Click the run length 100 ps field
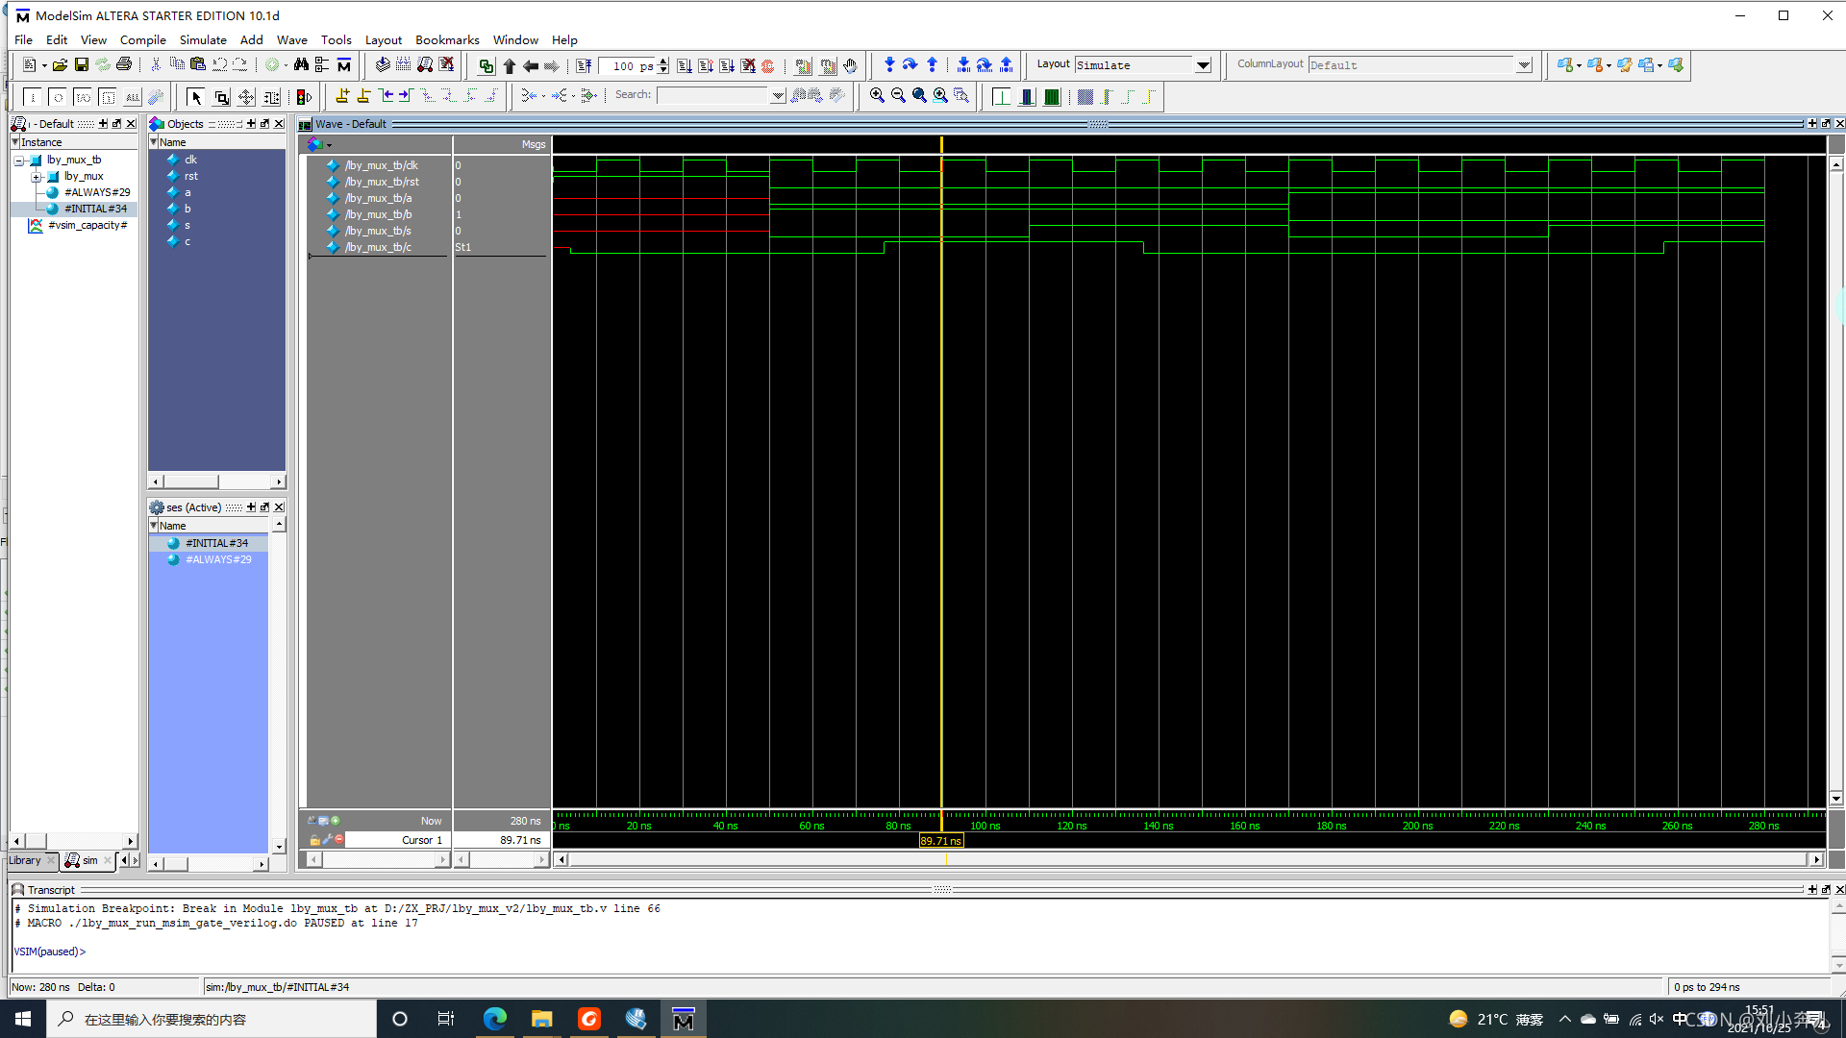The width and height of the screenshot is (1846, 1038). coord(625,65)
